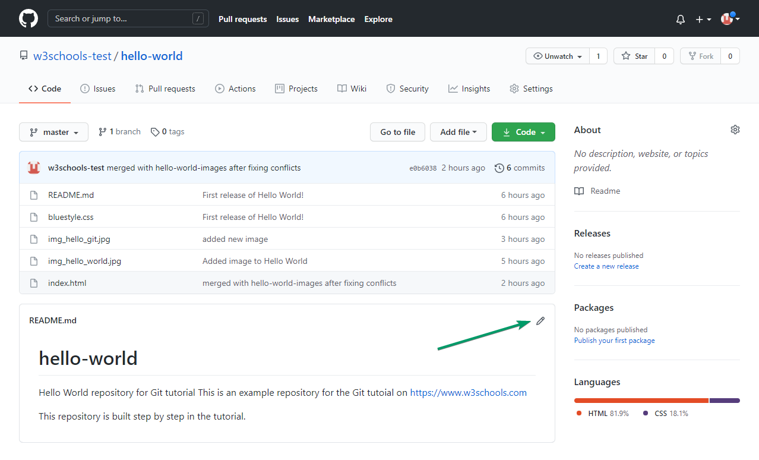Click the GitHub Octocat logo
759x460 pixels.
point(28,18)
